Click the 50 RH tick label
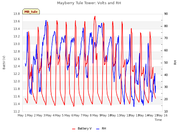 click(166, 63)
